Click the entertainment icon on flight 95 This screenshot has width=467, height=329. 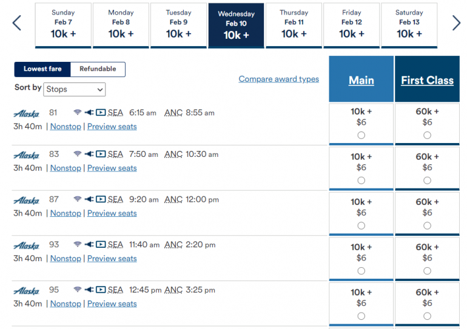(x=101, y=290)
